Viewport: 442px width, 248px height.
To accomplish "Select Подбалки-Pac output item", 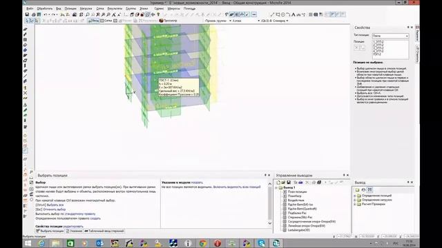I will 297,213.
